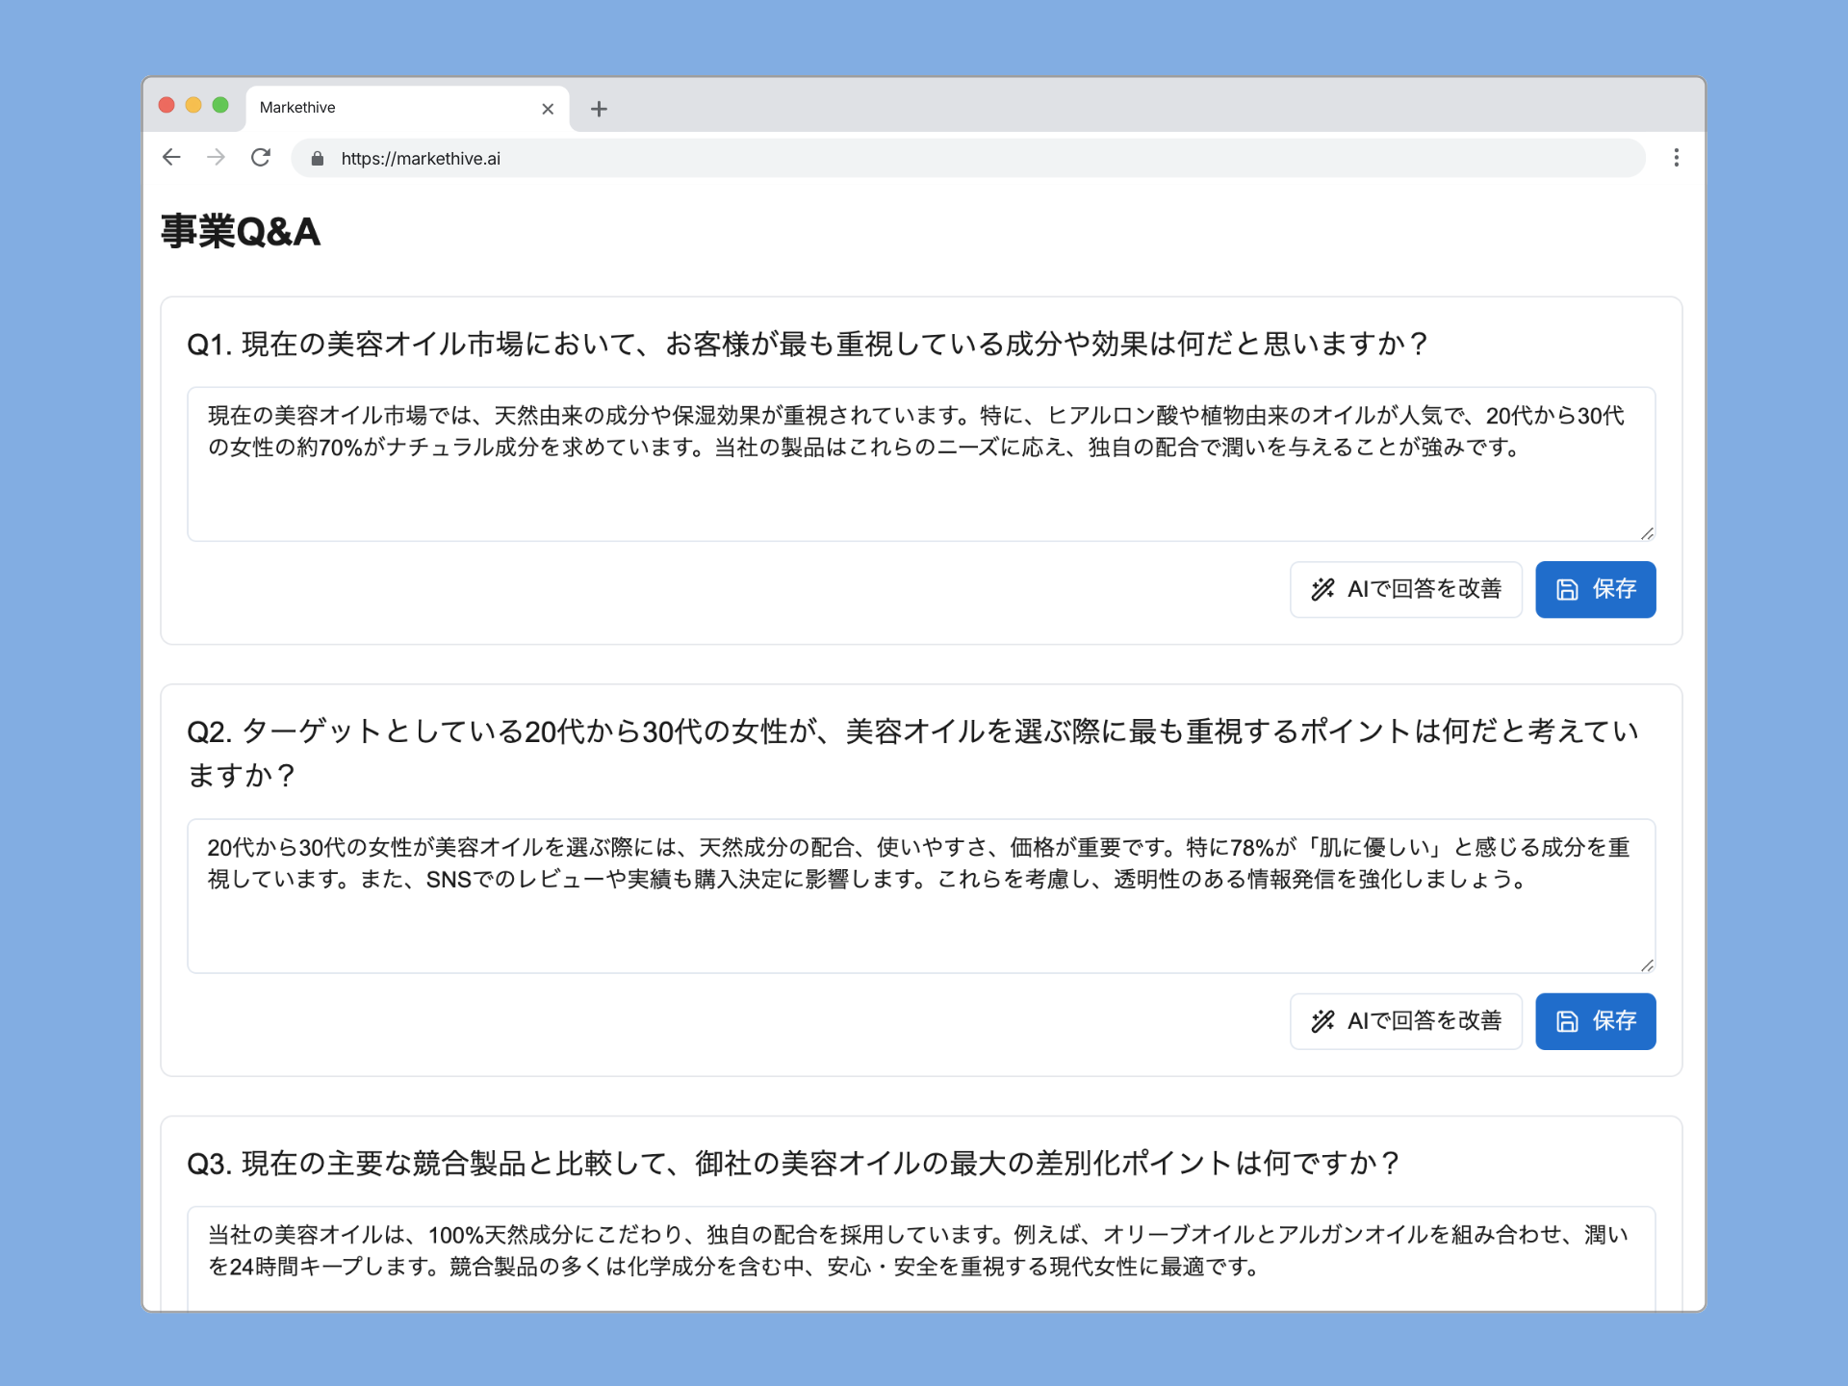Select the Markethive browser tab

pos(385,108)
